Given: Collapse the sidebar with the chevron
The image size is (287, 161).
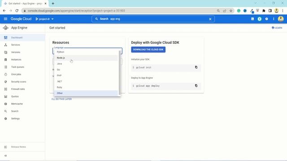Looking at the screenshot, I should (x=6, y=156).
